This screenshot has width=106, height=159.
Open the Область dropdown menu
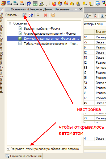coord(12,15)
